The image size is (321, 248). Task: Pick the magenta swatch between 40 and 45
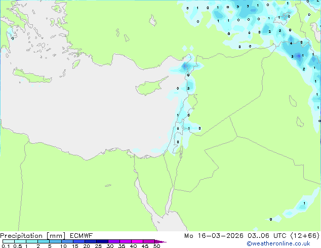click(137, 241)
